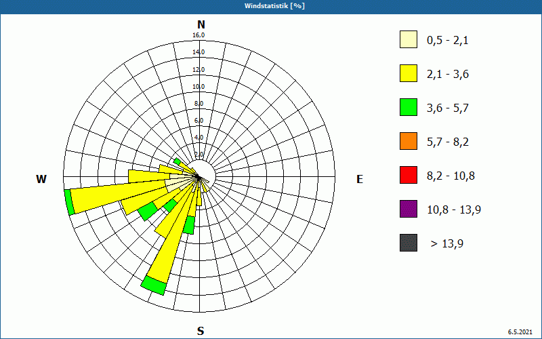The image size is (542, 339).
Task: Click the long yellow bar pointing west-southwest
Action: click(117, 197)
